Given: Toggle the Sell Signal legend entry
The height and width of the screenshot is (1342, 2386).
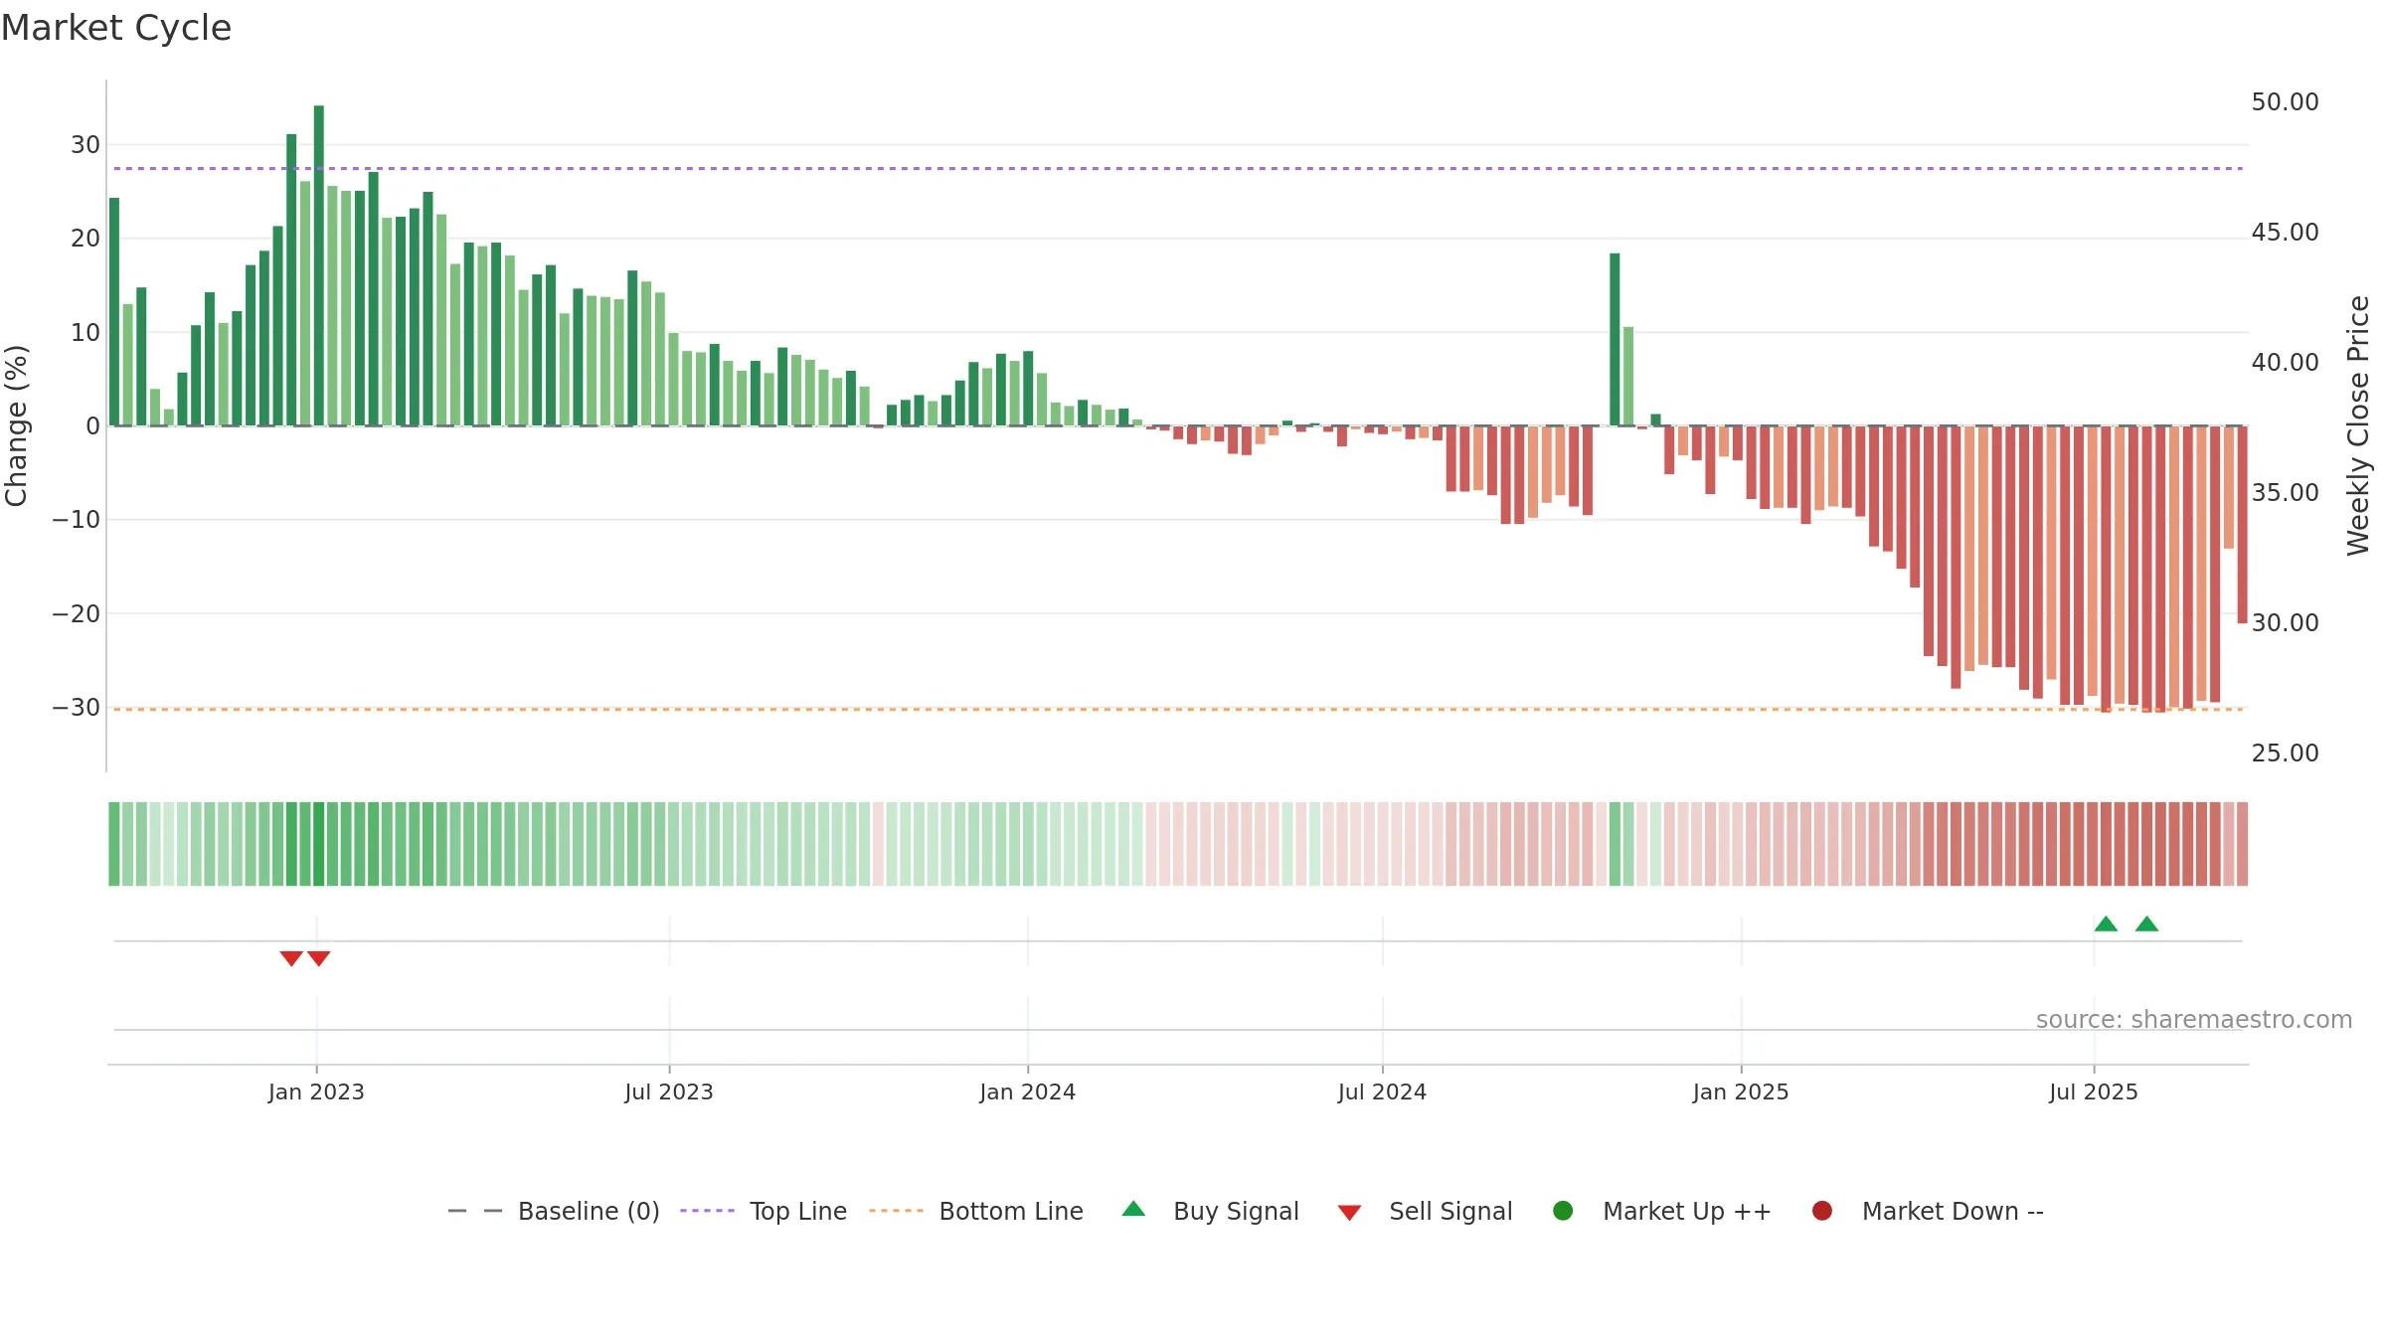Looking at the screenshot, I should point(1425,1211).
